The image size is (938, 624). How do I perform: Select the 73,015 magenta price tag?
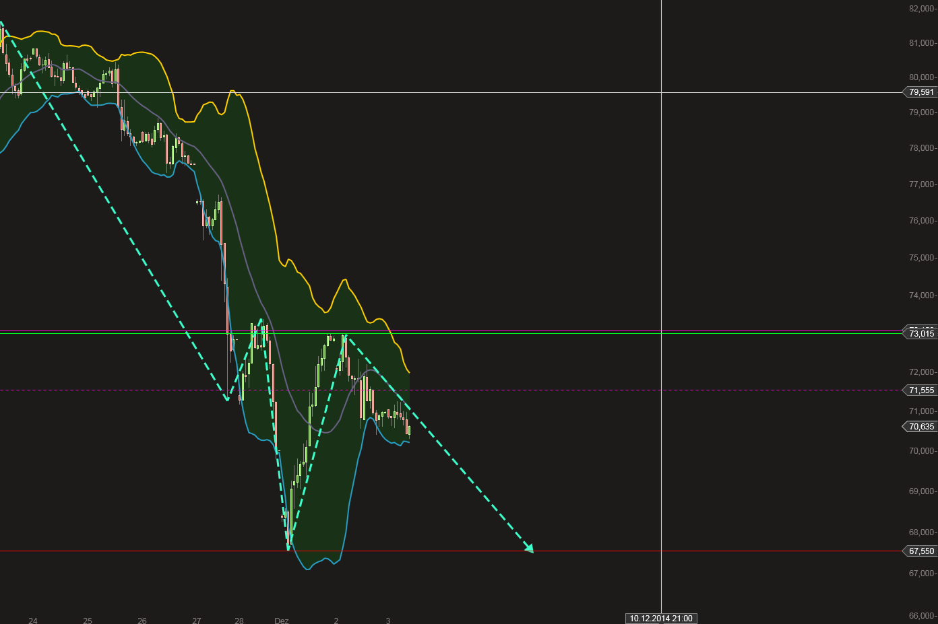pyautogui.click(x=920, y=333)
